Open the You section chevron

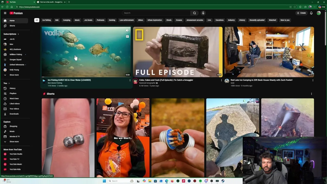[x=9, y=83]
